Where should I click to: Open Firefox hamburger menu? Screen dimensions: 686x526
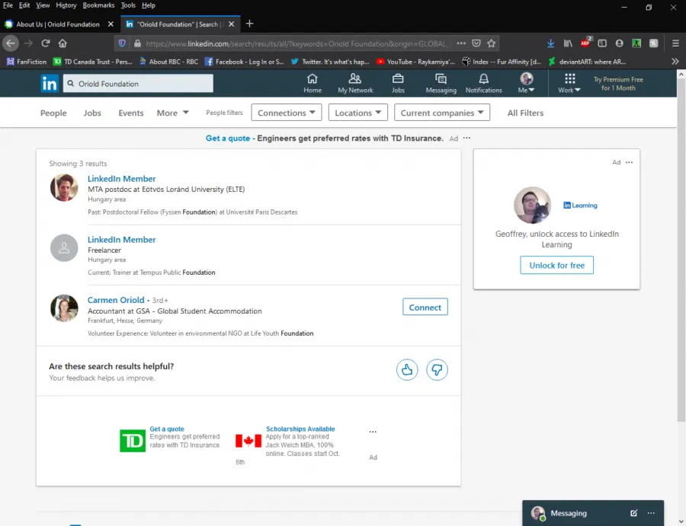pyautogui.click(x=675, y=43)
